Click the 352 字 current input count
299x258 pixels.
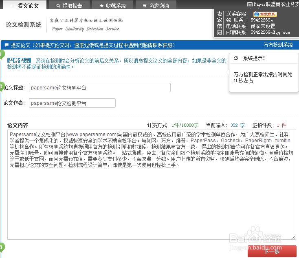pyautogui.click(x=237, y=125)
